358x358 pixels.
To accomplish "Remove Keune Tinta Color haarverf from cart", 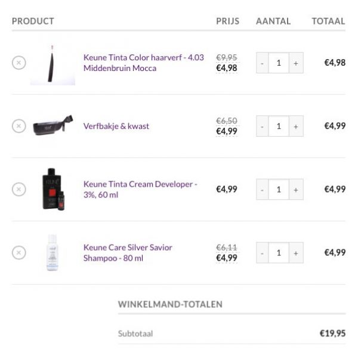I will click(x=19, y=63).
